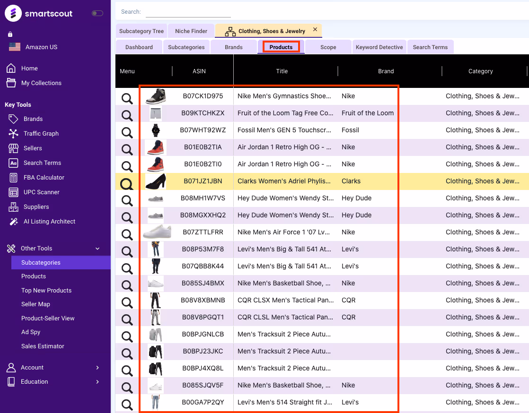Open the Search Terms Aa icon in the sidebar

[x=13, y=163]
